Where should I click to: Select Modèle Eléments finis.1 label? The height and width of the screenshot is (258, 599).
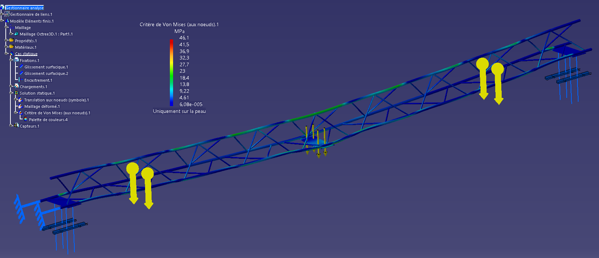32,21
